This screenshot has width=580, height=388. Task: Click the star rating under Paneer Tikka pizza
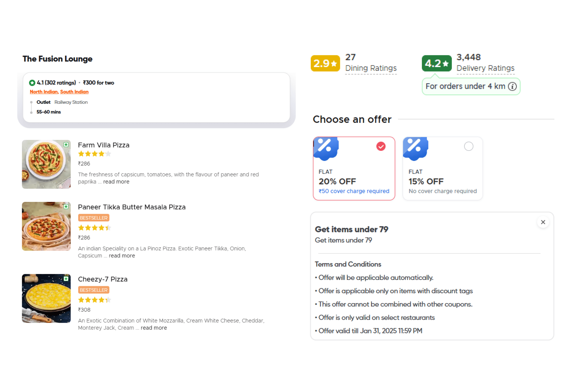95,228
